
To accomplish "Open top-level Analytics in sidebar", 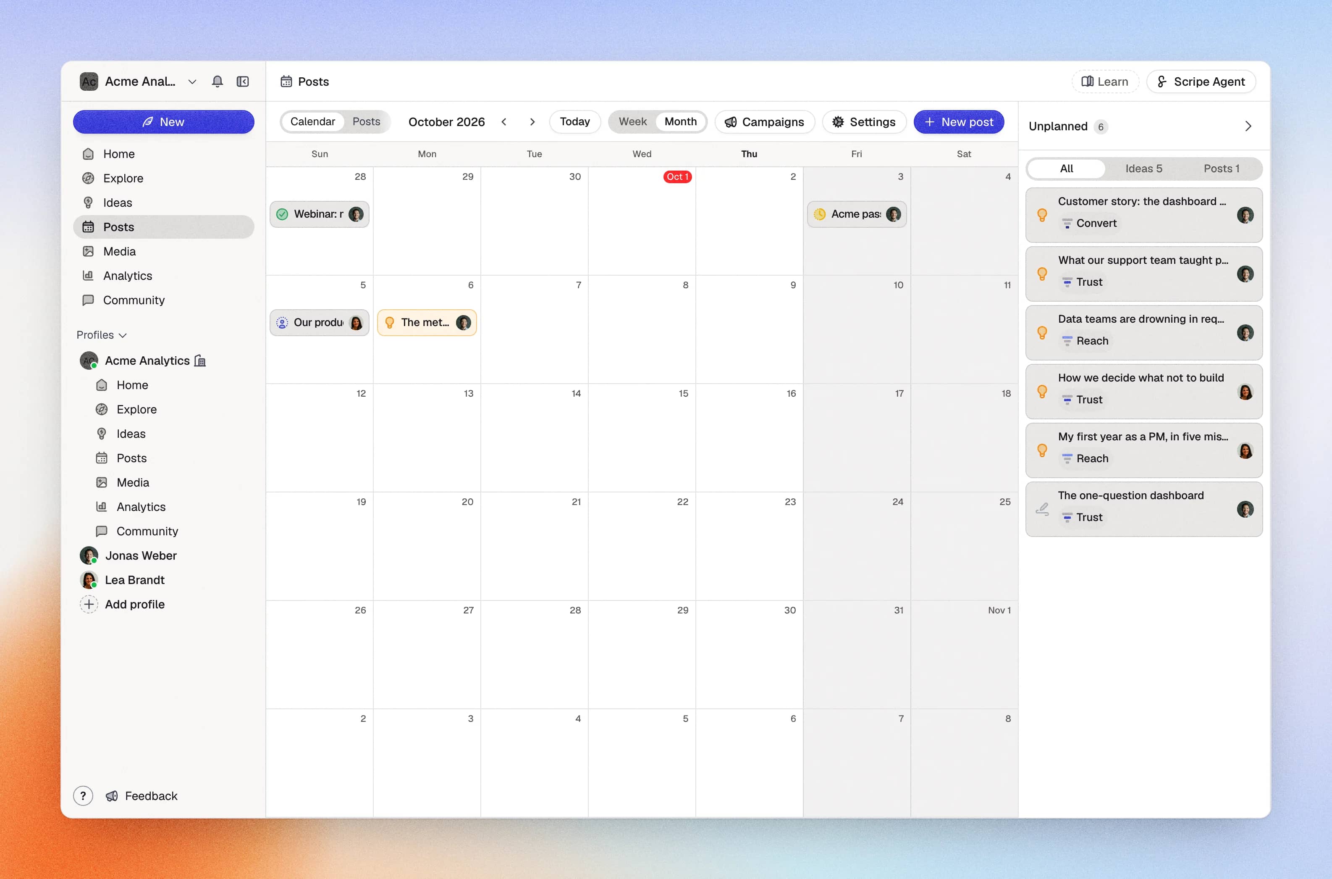I will [163, 276].
